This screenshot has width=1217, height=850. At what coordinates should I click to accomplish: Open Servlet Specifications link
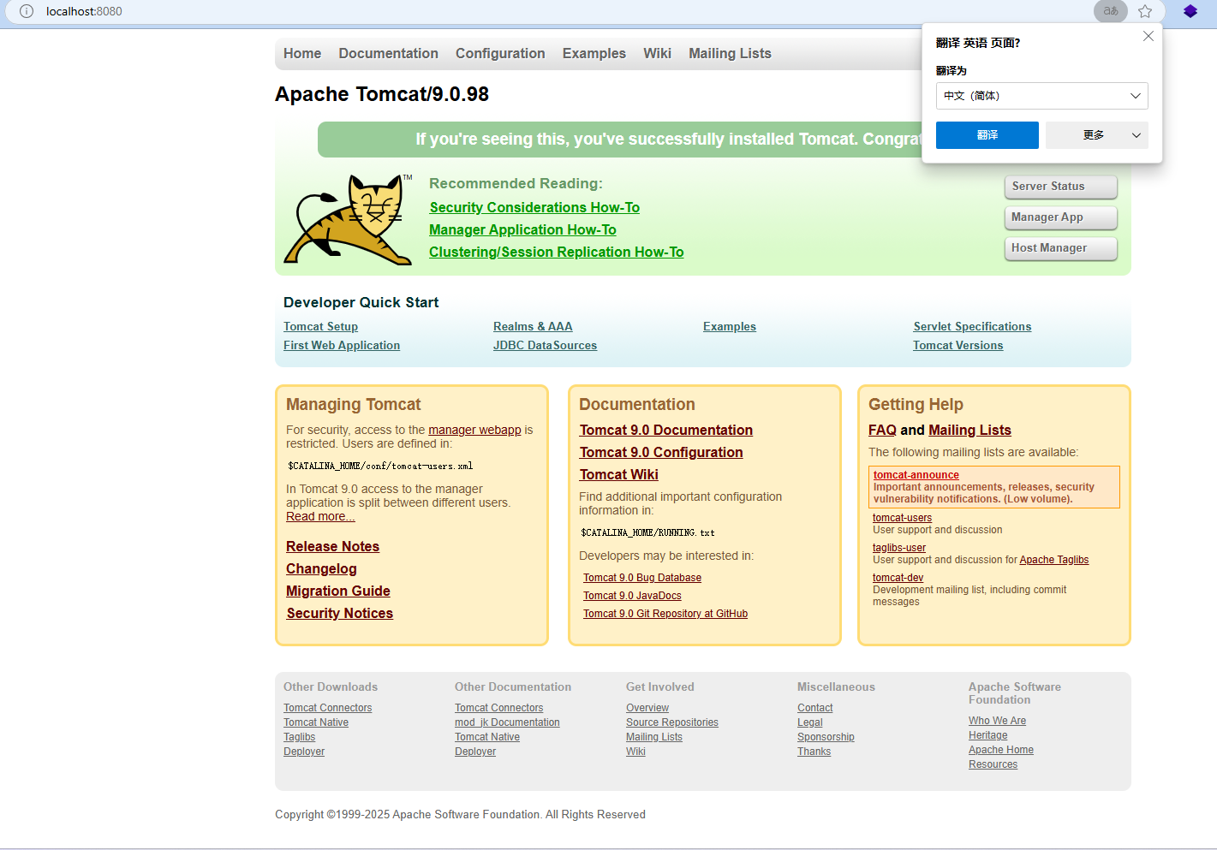(972, 326)
